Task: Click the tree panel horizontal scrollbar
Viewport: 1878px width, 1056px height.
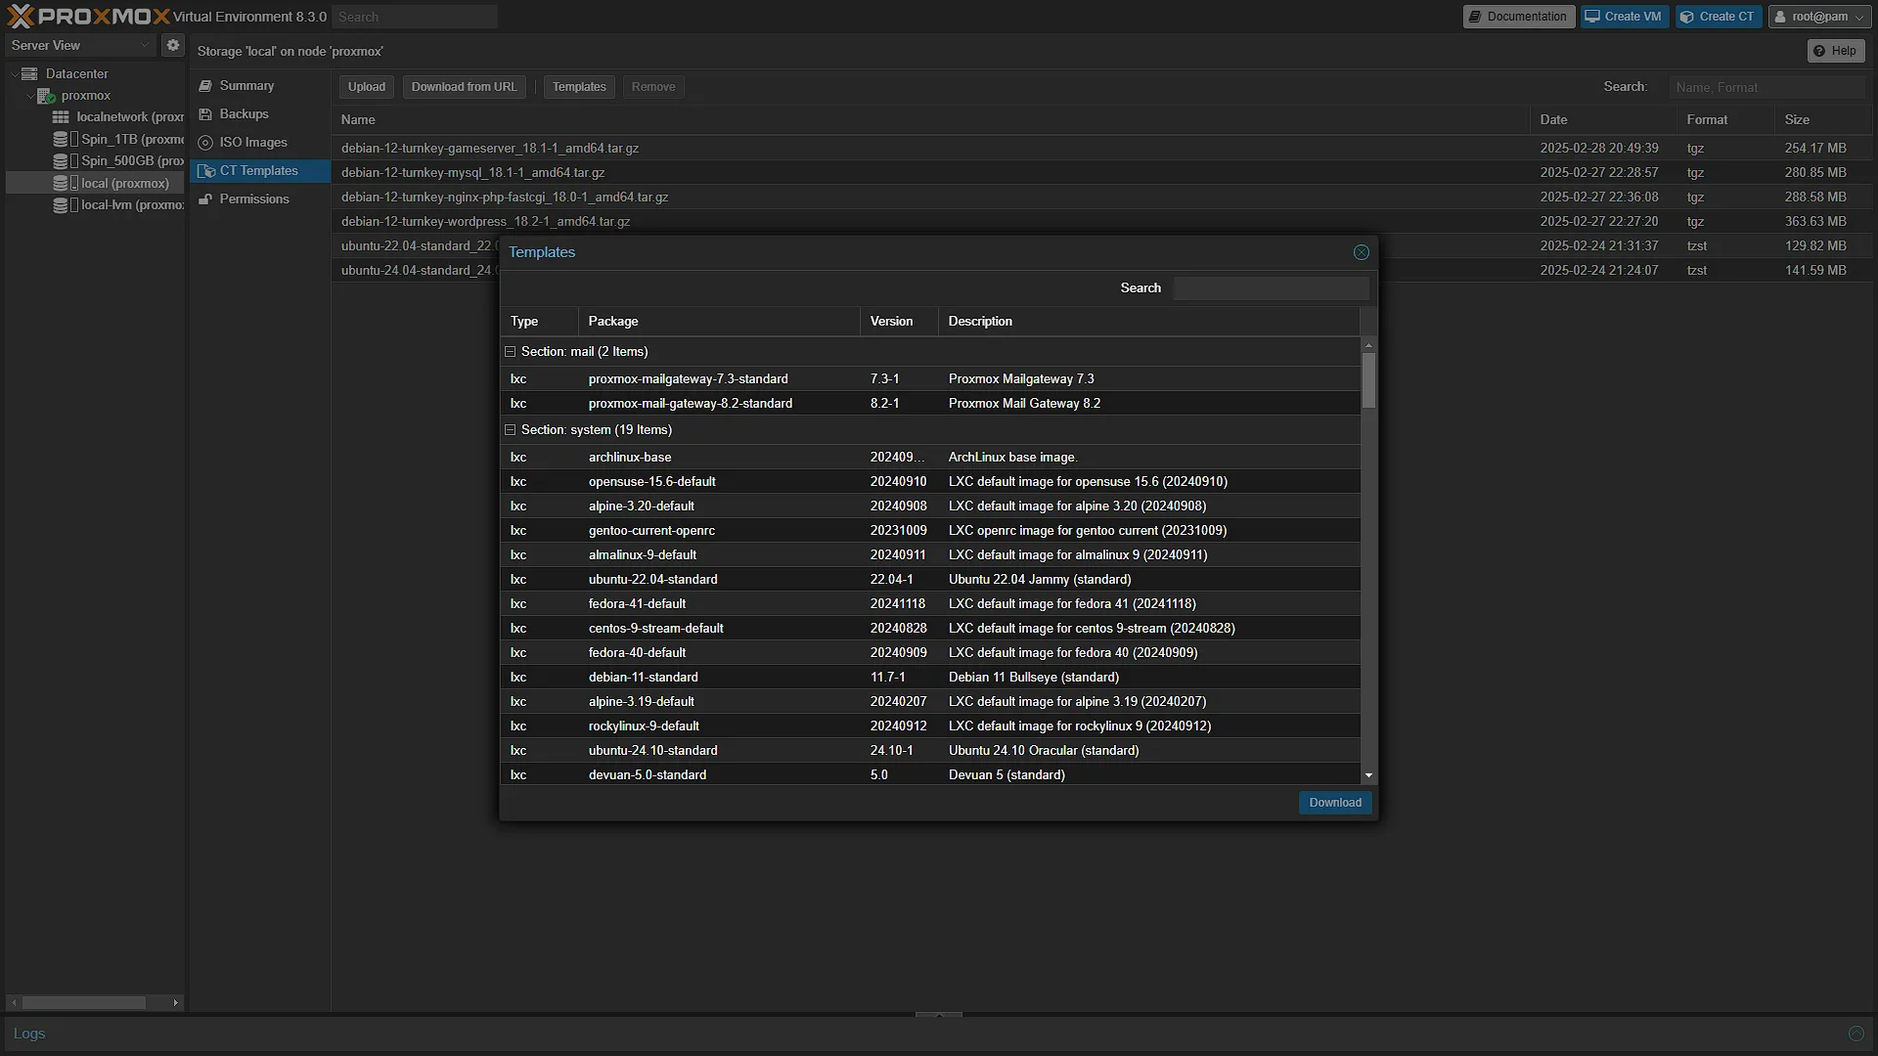Action: [84, 1002]
